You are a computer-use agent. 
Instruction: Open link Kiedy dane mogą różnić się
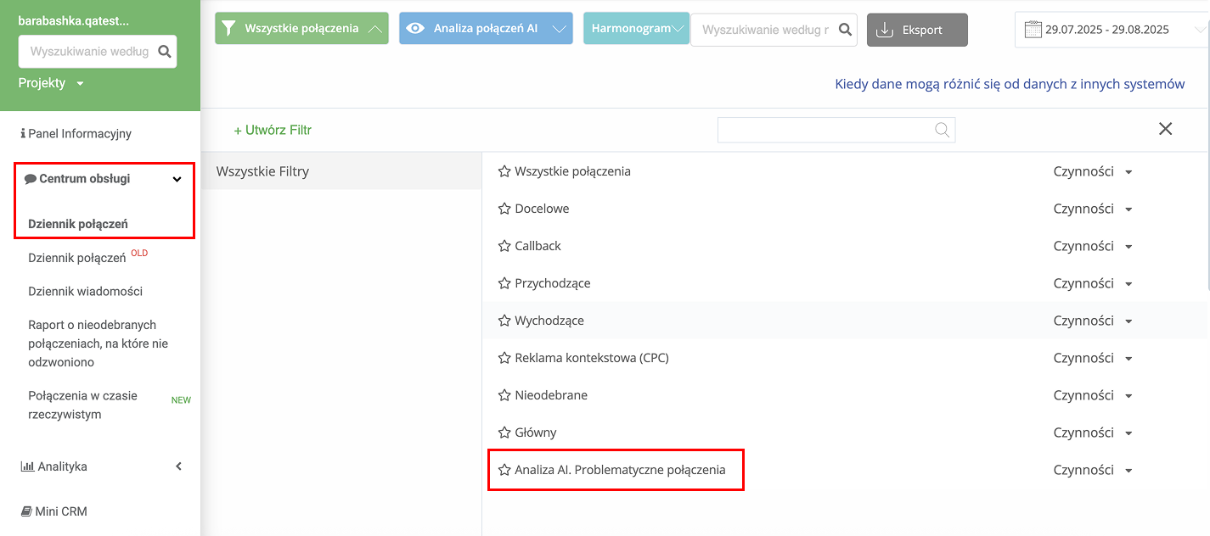point(1010,84)
